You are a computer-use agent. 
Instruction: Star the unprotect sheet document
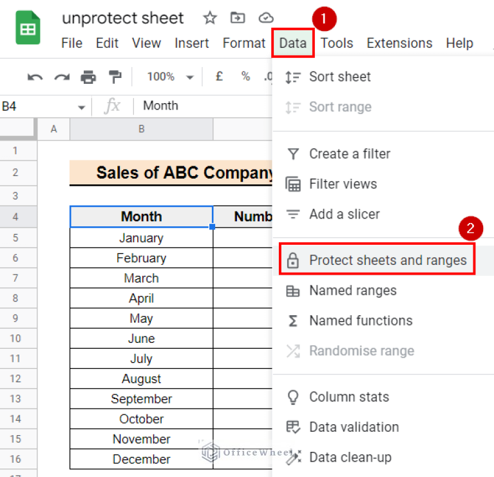[210, 18]
